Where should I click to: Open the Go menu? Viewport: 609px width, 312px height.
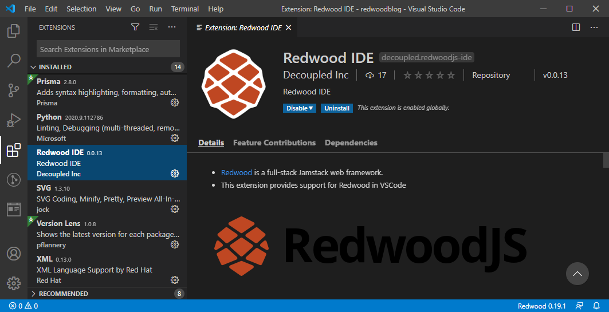(x=135, y=9)
